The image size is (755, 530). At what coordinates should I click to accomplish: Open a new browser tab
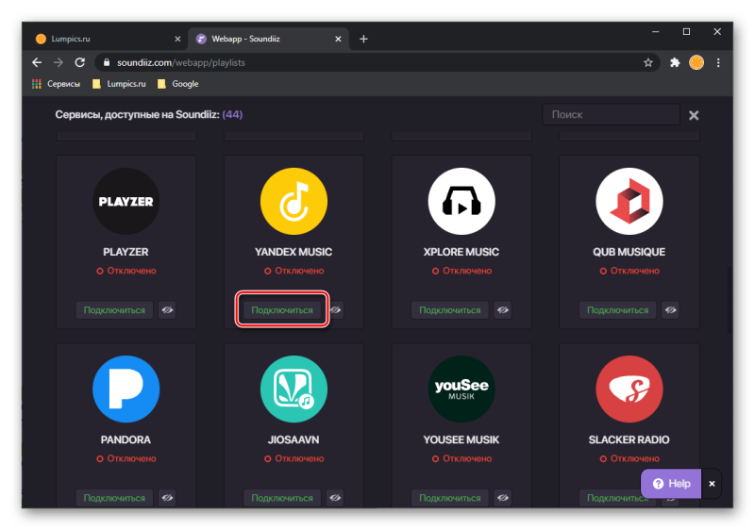[363, 39]
